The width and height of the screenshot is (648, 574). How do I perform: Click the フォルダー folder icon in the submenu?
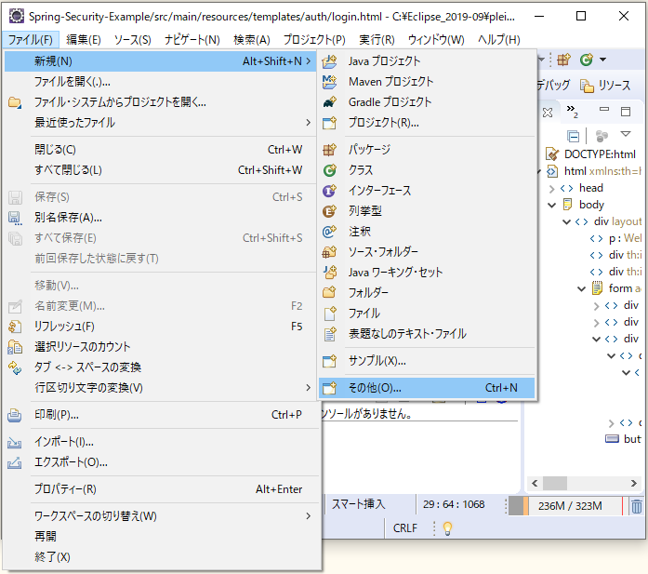pos(329,292)
